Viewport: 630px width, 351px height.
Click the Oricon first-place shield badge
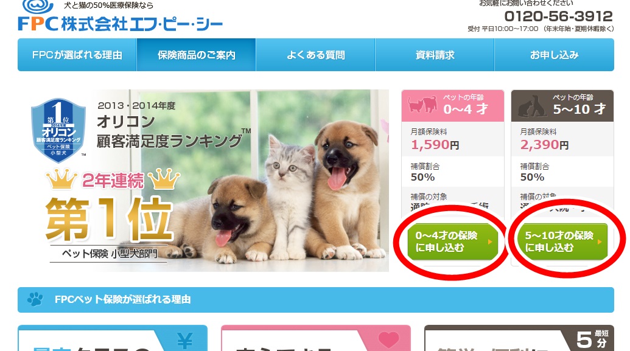tap(58, 130)
